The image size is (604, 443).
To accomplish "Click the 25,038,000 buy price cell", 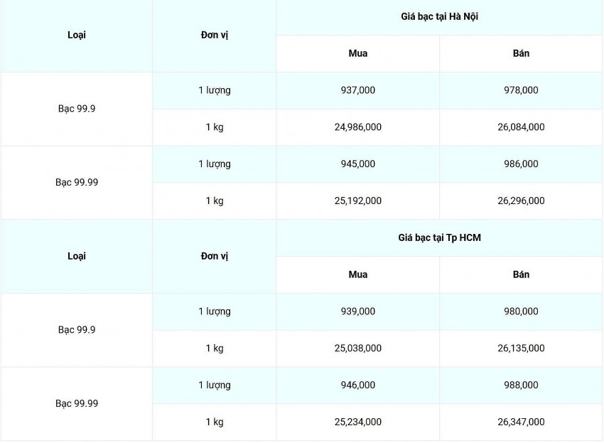I will pos(358,348).
